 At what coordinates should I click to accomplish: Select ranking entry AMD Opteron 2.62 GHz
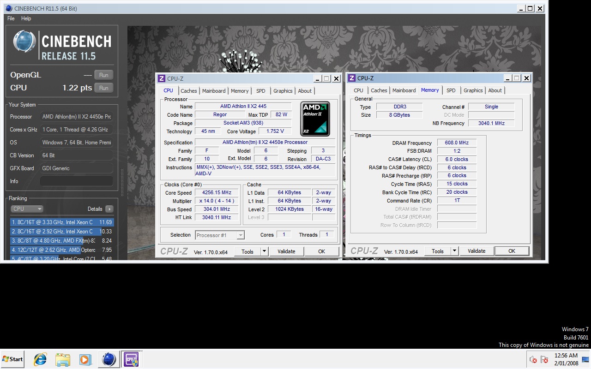(61, 250)
